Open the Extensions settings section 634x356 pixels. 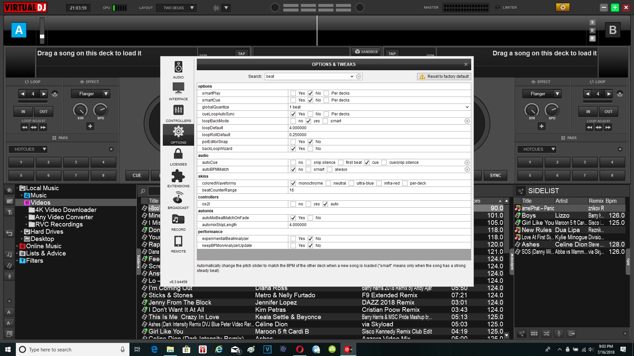(x=178, y=178)
